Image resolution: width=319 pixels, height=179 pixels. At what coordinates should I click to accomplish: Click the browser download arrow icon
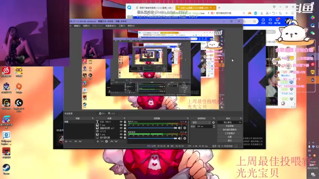262,13
